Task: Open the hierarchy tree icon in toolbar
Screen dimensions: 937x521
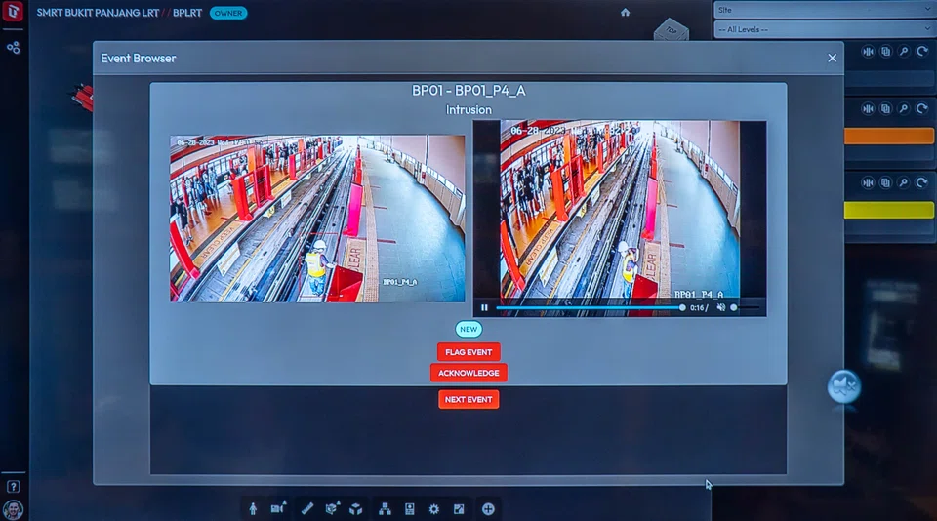Action: pyautogui.click(x=385, y=508)
